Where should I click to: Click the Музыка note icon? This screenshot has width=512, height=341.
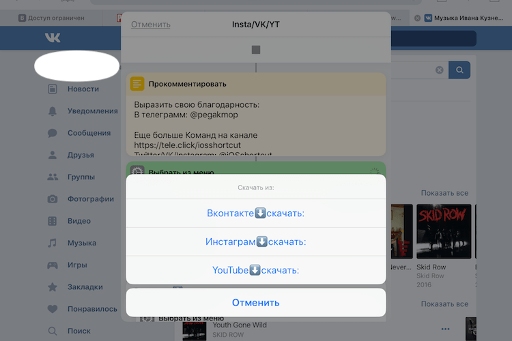point(53,243)
